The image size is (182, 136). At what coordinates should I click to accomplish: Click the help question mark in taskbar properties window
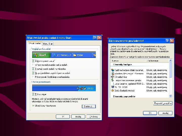coord(95,38)
